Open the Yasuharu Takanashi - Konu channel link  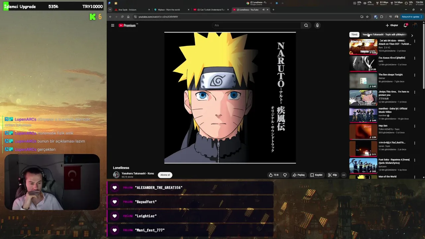(137, 173)
